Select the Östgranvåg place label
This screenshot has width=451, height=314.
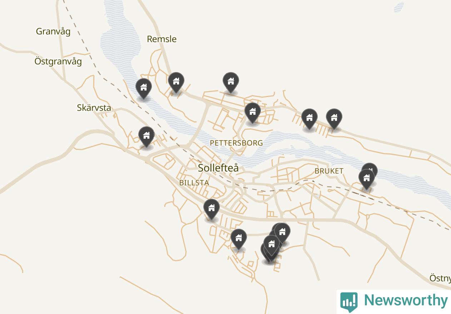pos(58,61)
